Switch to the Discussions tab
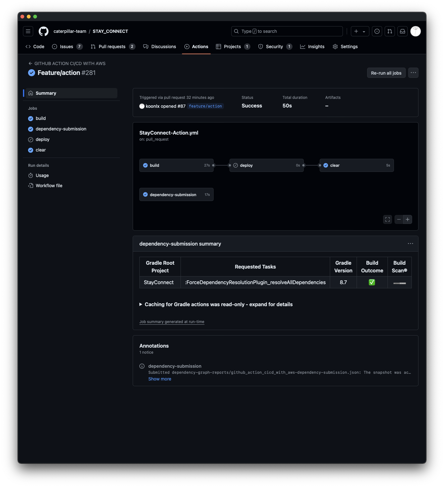This screenshot has width=444, height=487. (159, 47)
